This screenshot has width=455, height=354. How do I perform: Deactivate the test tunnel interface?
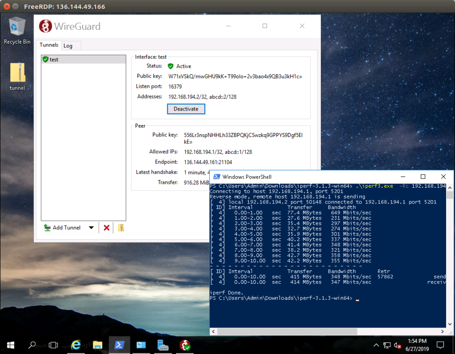coord(186,109)
